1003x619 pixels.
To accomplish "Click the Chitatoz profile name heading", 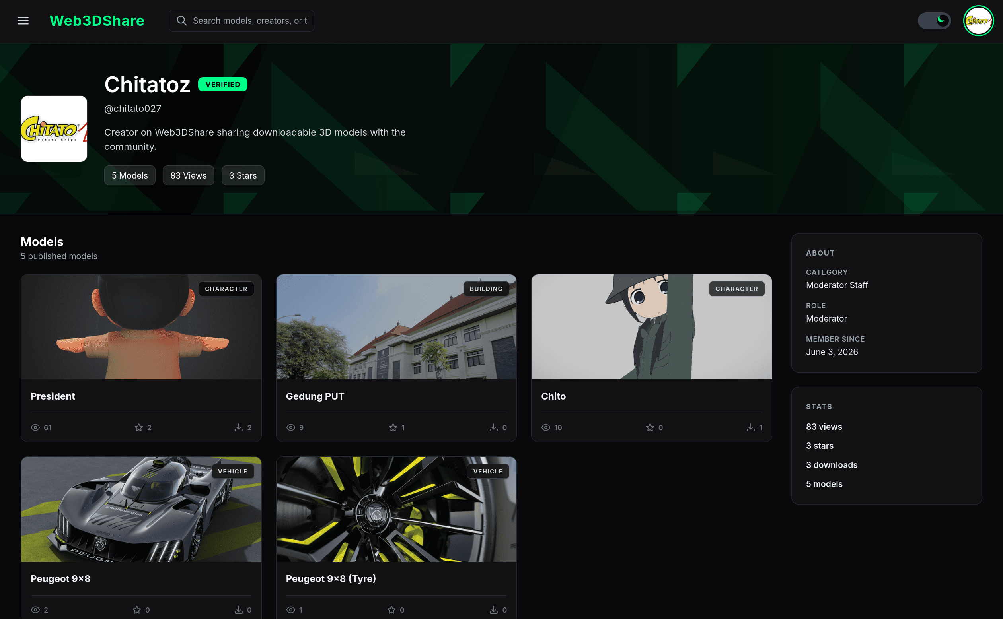I will (148, 85).
